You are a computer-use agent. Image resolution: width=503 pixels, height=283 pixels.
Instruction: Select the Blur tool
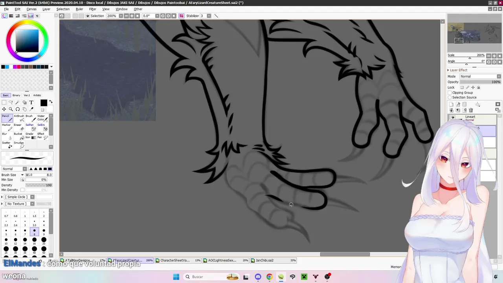(x=7, y=136)
